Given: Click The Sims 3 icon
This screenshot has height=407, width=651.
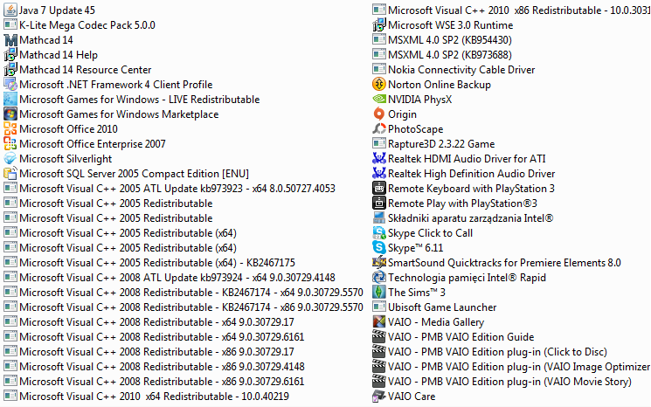Looking at the screenshot, I should 378,293.
